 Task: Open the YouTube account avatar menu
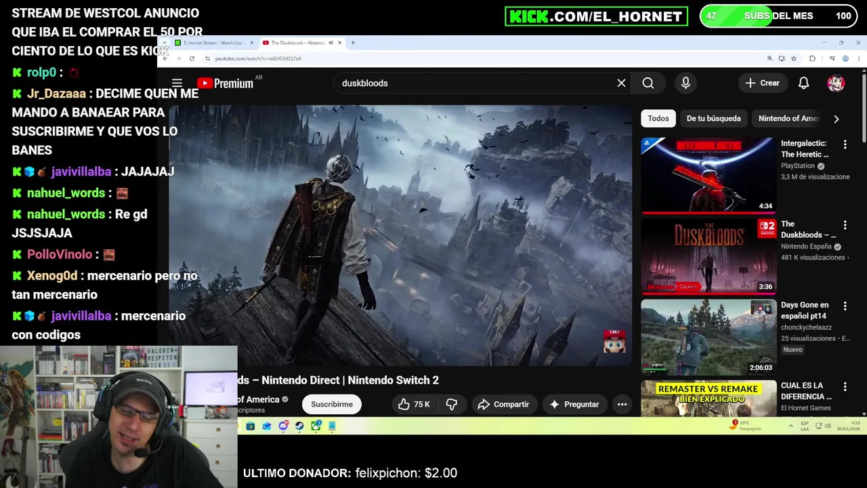click(x=836, y=83)
